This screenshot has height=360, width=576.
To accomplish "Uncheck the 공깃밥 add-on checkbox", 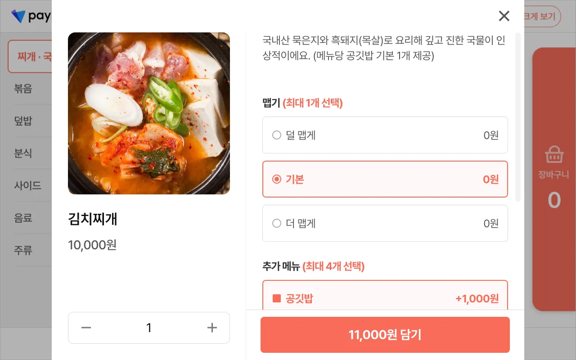I will pyautogui.click(x=277, y=298).
